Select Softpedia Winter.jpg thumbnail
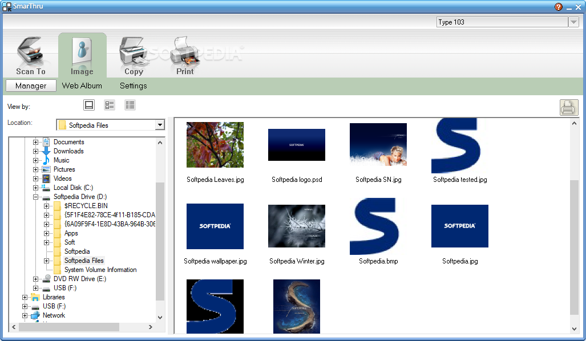 (x=296, y=226)
